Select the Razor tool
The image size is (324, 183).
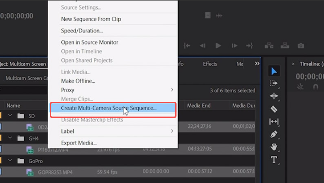274,109
